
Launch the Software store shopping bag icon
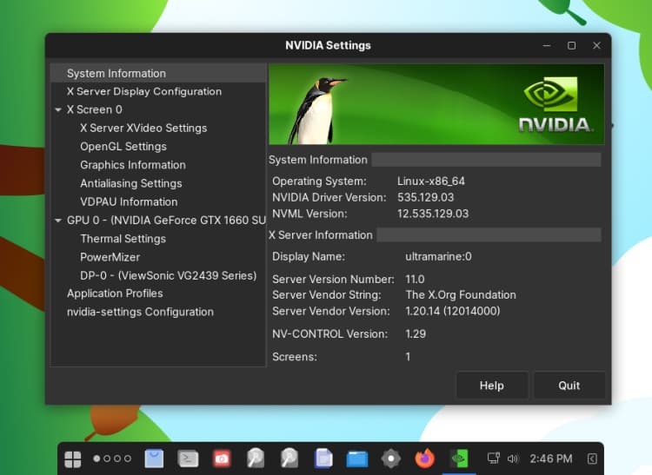point(154,459)
